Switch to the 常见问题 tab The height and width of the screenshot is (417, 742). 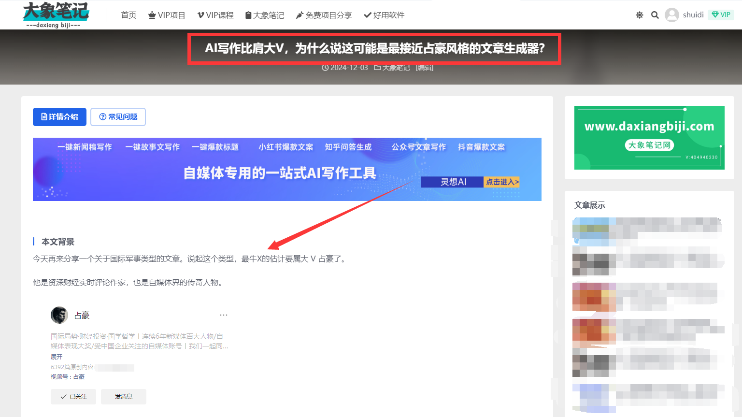tap(118, 117)
